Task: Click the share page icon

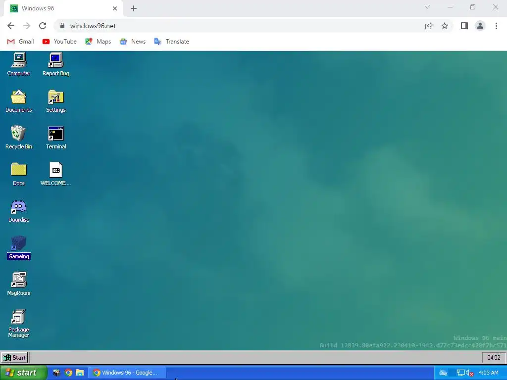Action: click(x=429, y=26)
